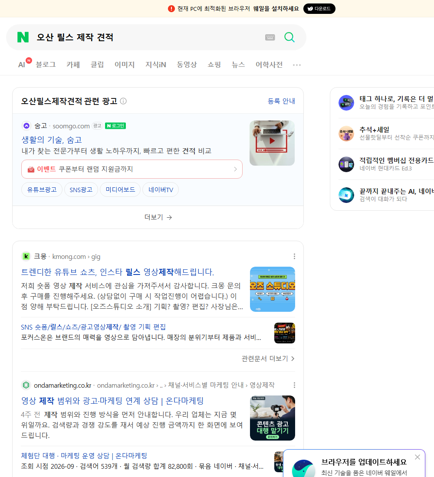Screen dimensions: 434x477
Task: Click the 추석+세일 promo icon
Action: [x=346, y=134]
